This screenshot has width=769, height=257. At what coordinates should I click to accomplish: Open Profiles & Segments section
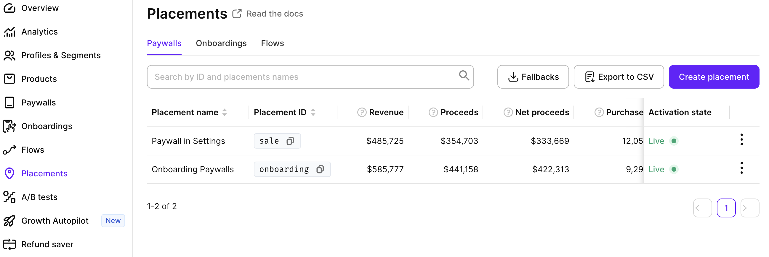(61, 56)
